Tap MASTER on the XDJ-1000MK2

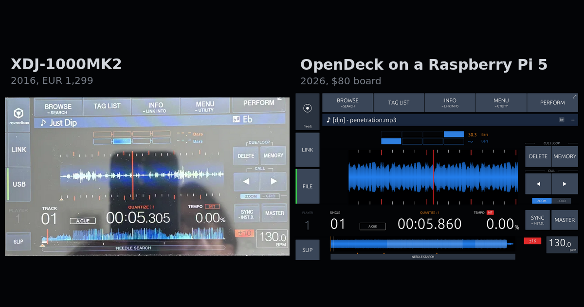tap(274, 213)
